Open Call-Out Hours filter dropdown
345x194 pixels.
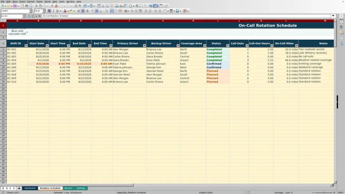coord(272,45)
